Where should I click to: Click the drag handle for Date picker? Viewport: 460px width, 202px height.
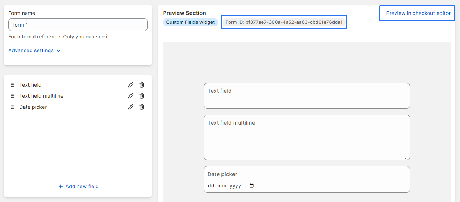[x=12, y=107]
